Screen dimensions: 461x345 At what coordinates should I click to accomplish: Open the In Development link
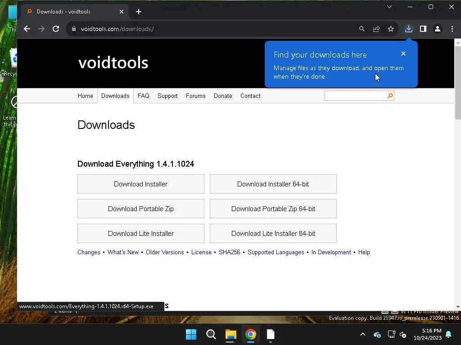click(x=331, y=252)
